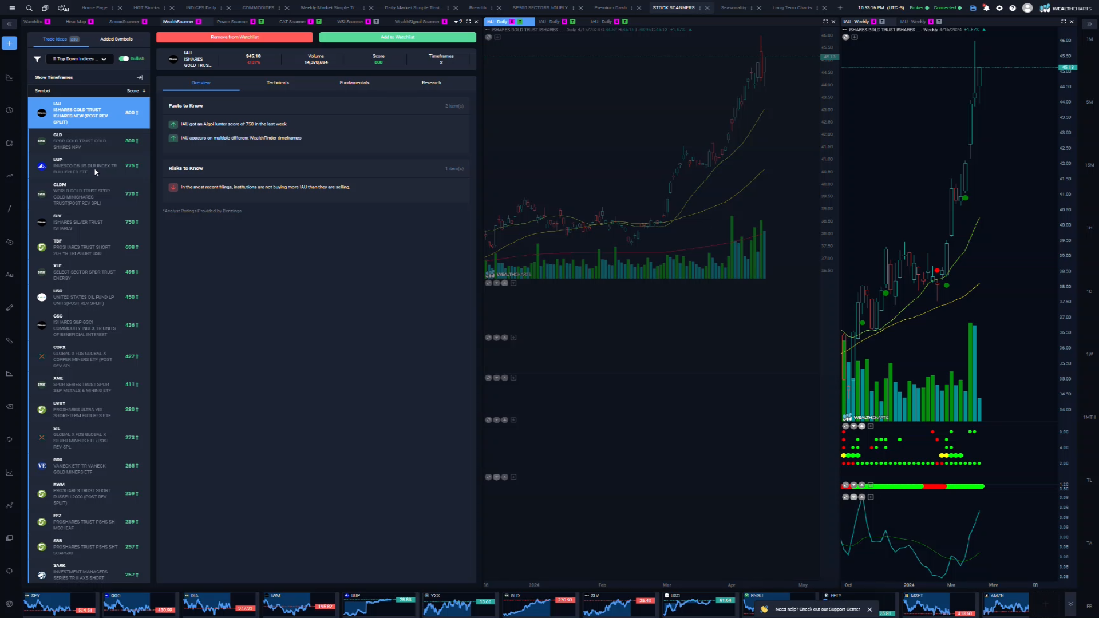The width and height of the screenshot is (1099, 618).
Task: Open the Power Scanner panel tab
Action: tap(232, 22)
